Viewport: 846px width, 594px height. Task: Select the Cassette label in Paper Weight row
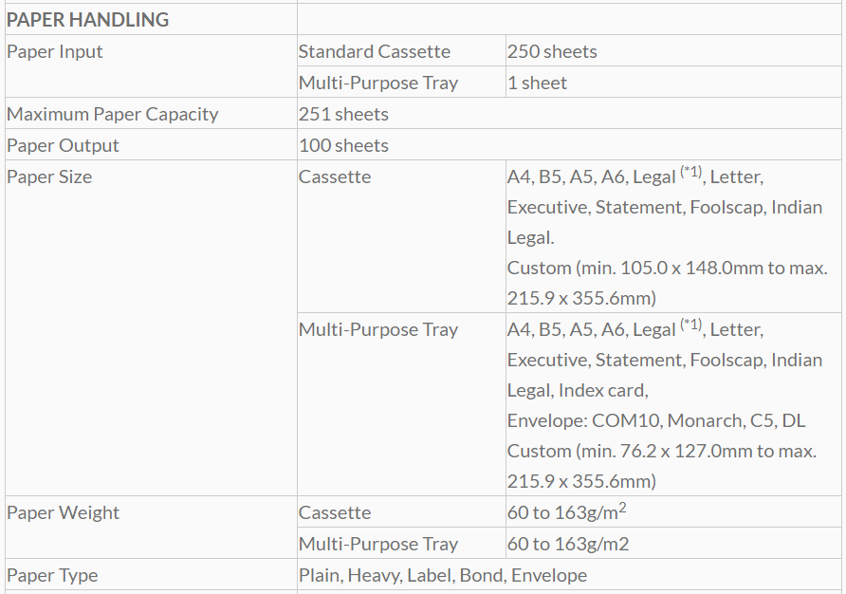(334, 512)
